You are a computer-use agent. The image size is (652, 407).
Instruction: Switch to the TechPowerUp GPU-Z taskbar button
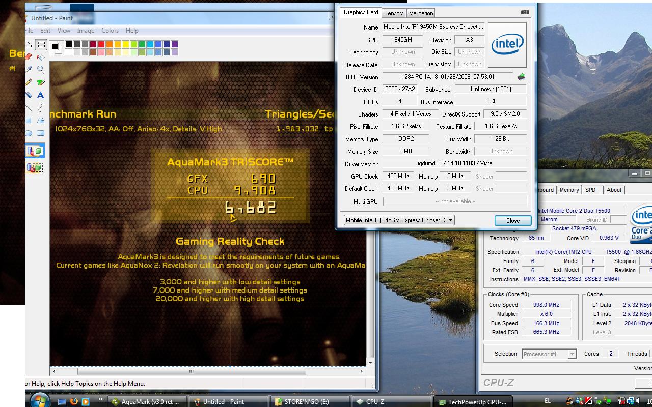pos(474,402)
